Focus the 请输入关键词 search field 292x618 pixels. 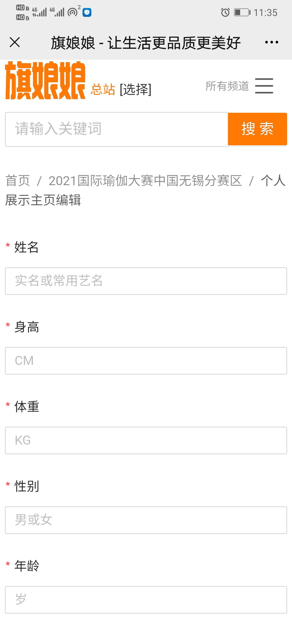tap(117, 129)
